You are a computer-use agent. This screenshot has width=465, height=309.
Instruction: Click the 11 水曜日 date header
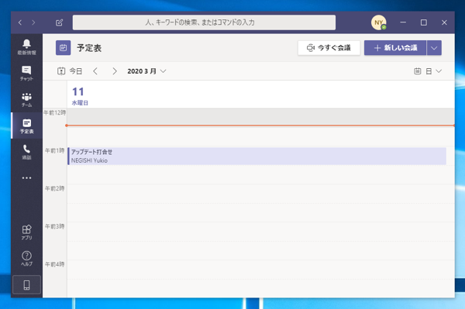(80, 96)
